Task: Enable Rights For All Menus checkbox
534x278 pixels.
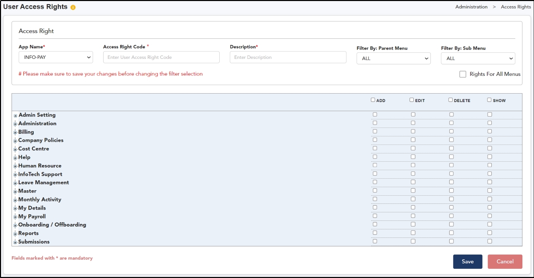Action: point(462,74)
